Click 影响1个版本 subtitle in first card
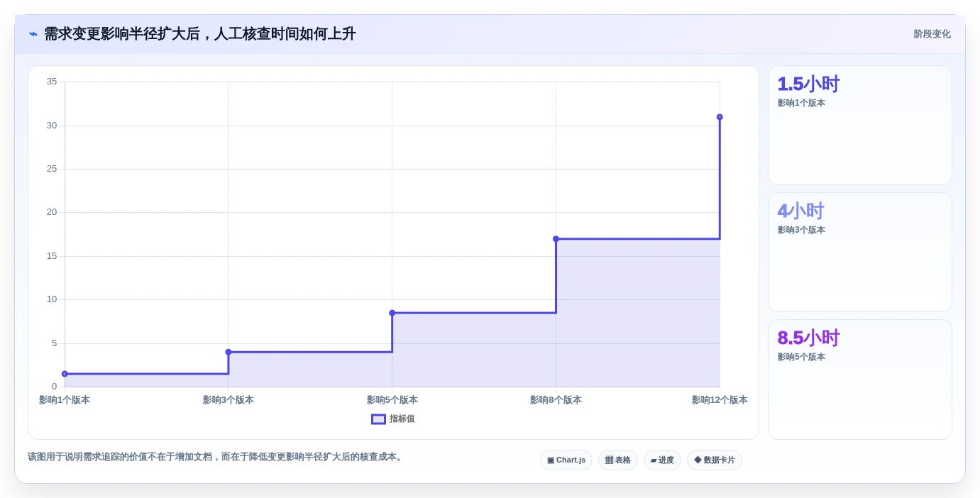Image resolution: width=980 pixels, height=498 pixels. pos(801,103)
